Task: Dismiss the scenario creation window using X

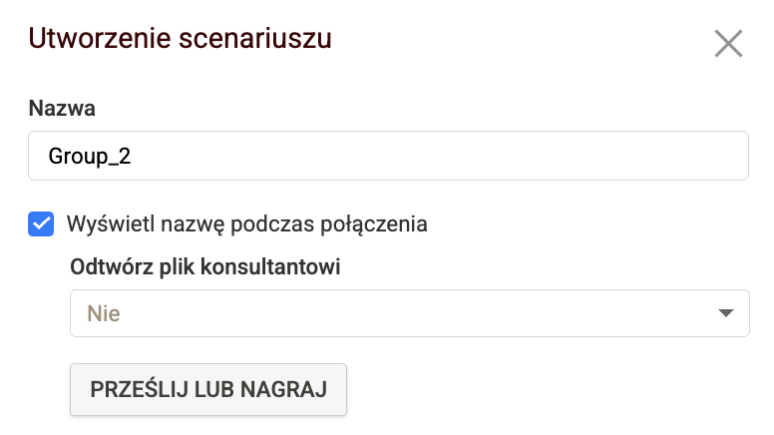Action: click(728, 44)
